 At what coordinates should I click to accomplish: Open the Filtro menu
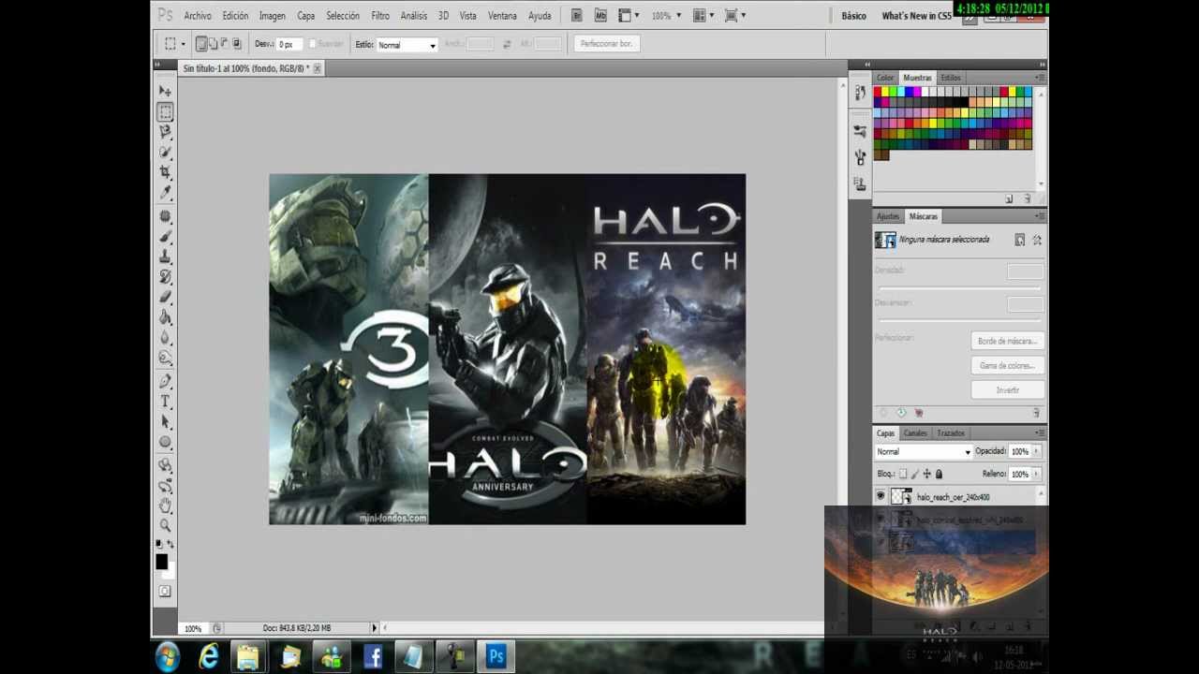[x=379, y=16]
